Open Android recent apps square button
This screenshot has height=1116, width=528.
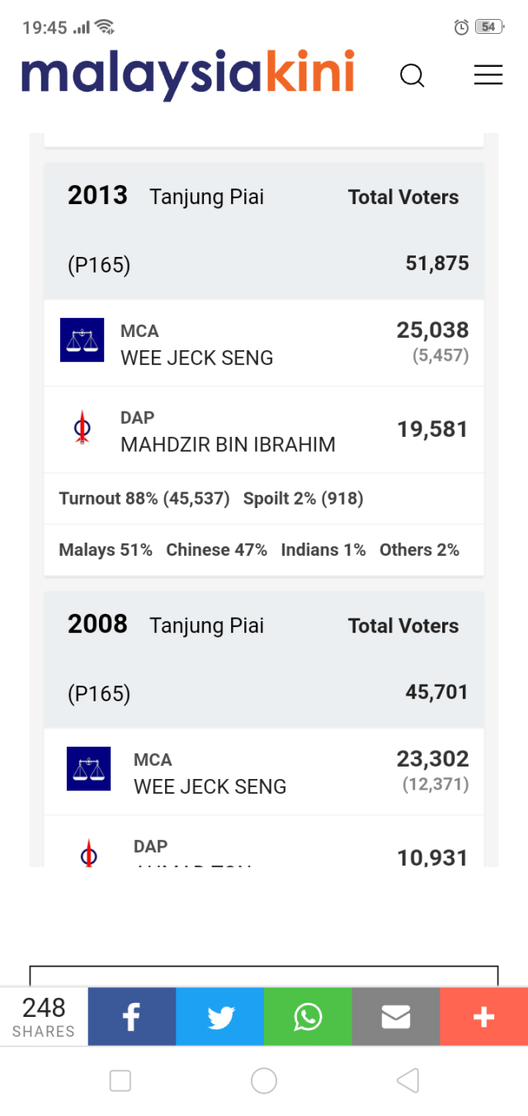[x=120, y=1080]
